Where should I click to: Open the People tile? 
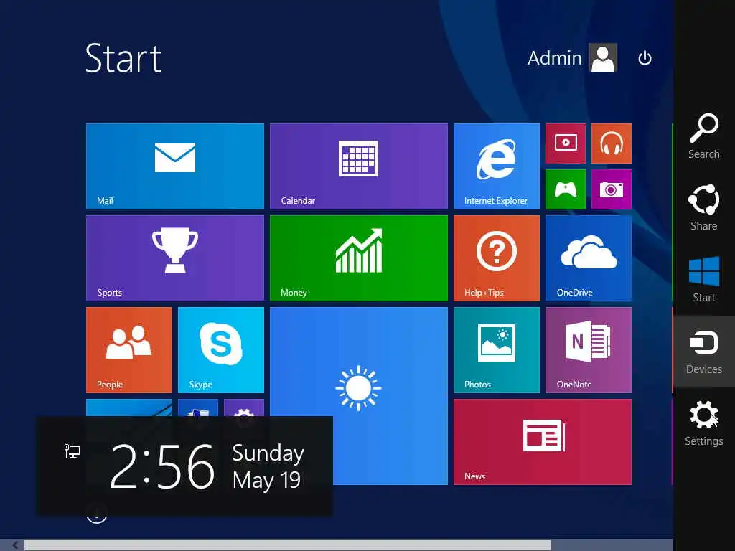(129, 350)
